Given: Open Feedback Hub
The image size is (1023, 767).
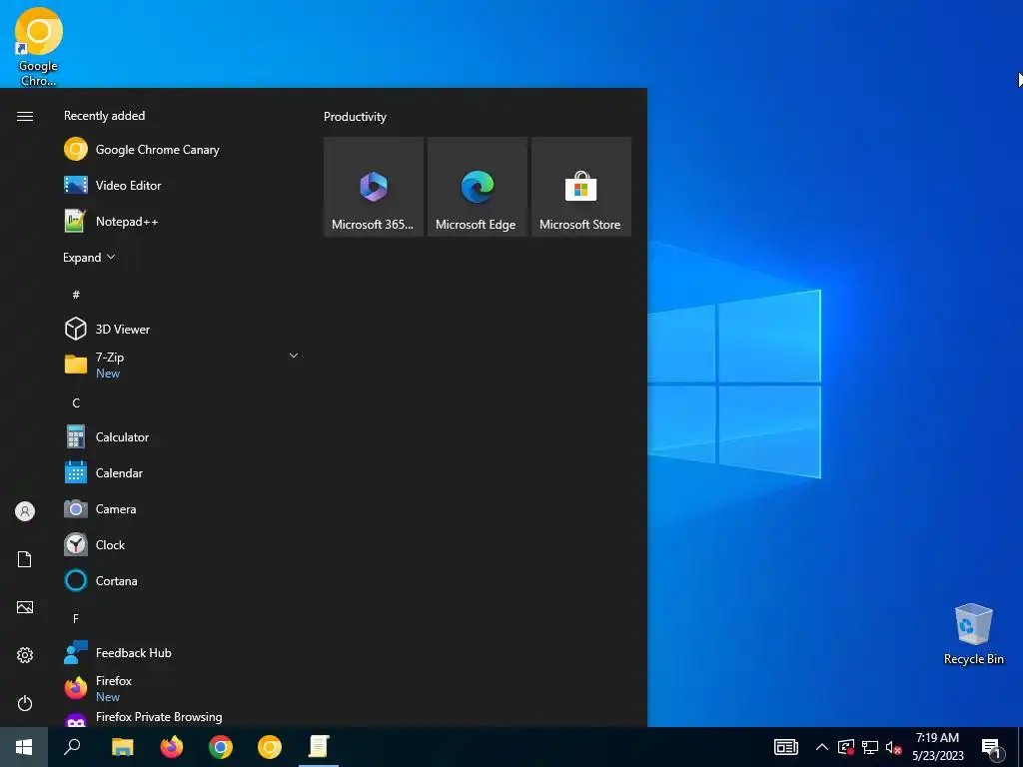Looking at the screenshot, I should pos(183,652).
